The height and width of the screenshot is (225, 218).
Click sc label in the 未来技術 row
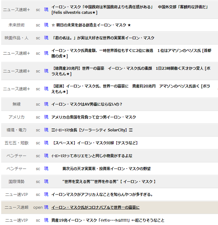tap(38, 25)
